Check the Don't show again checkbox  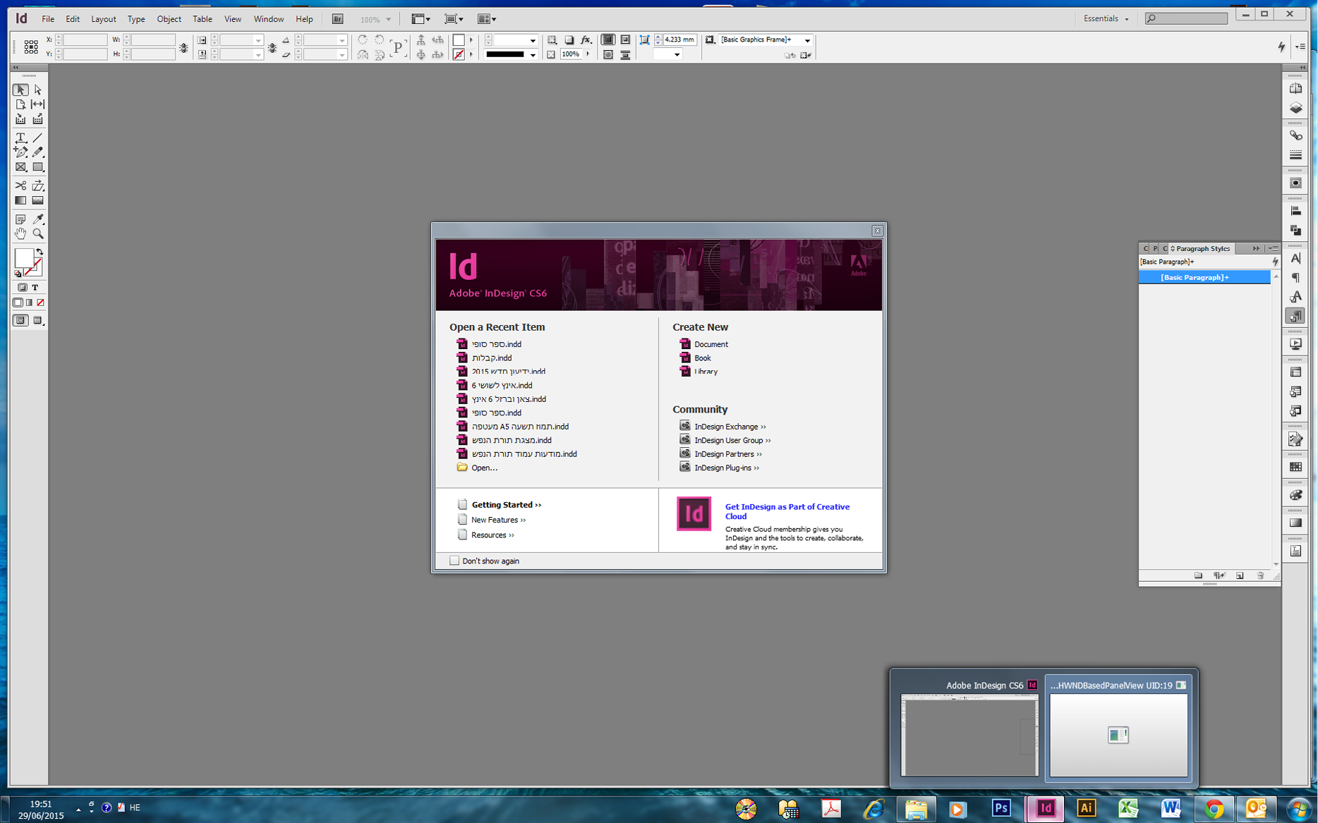[454, 561]
